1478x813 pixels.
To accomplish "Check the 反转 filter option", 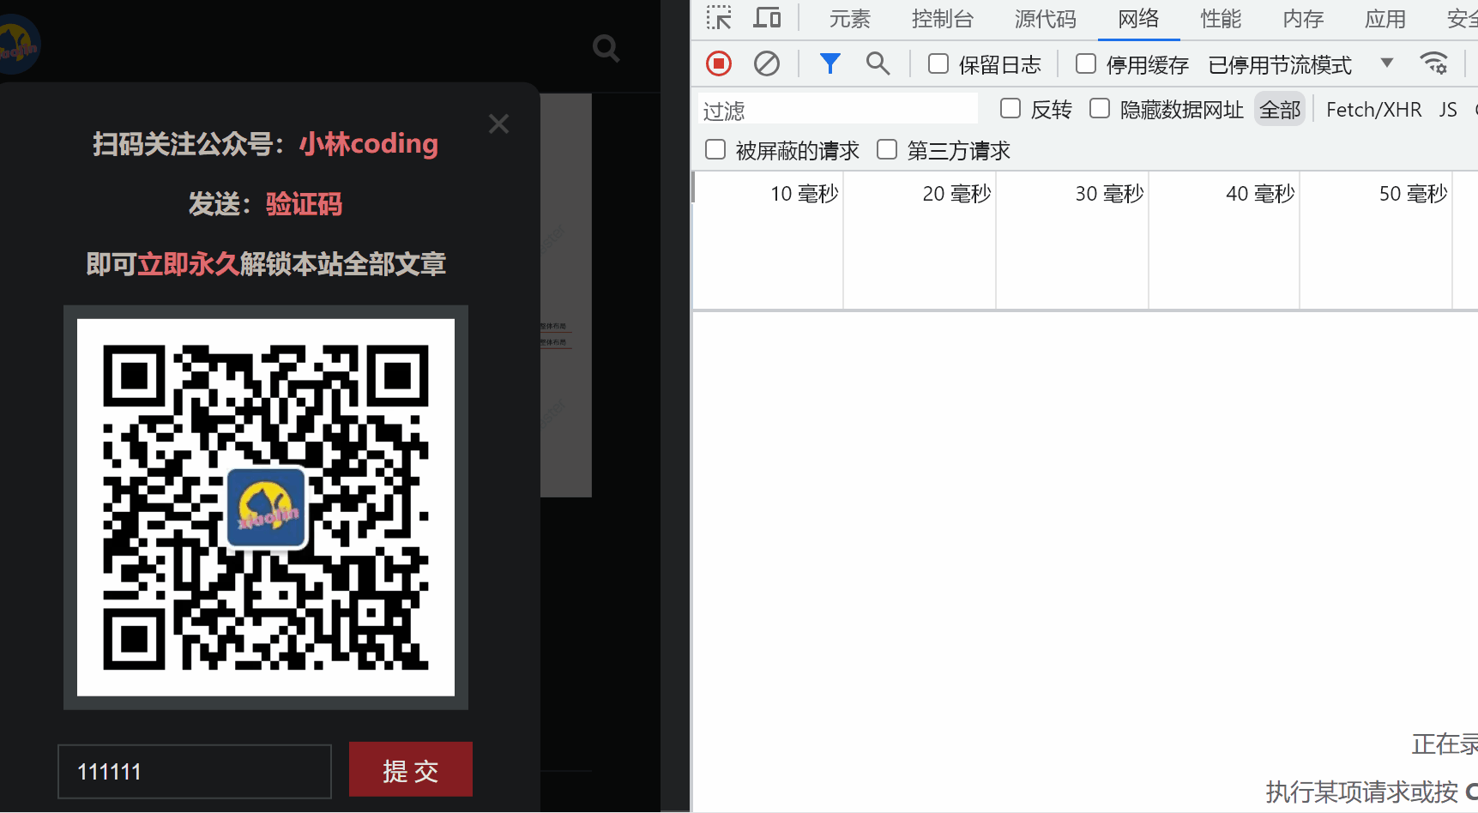I will 1010,109.
